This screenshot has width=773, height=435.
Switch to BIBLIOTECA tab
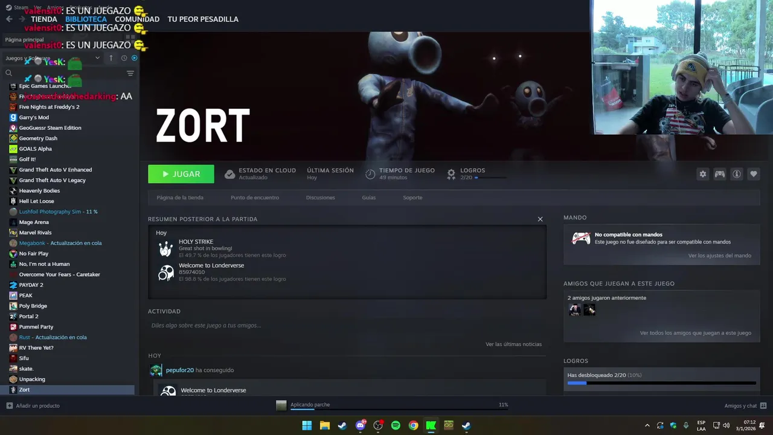click(x=86, y=19)
